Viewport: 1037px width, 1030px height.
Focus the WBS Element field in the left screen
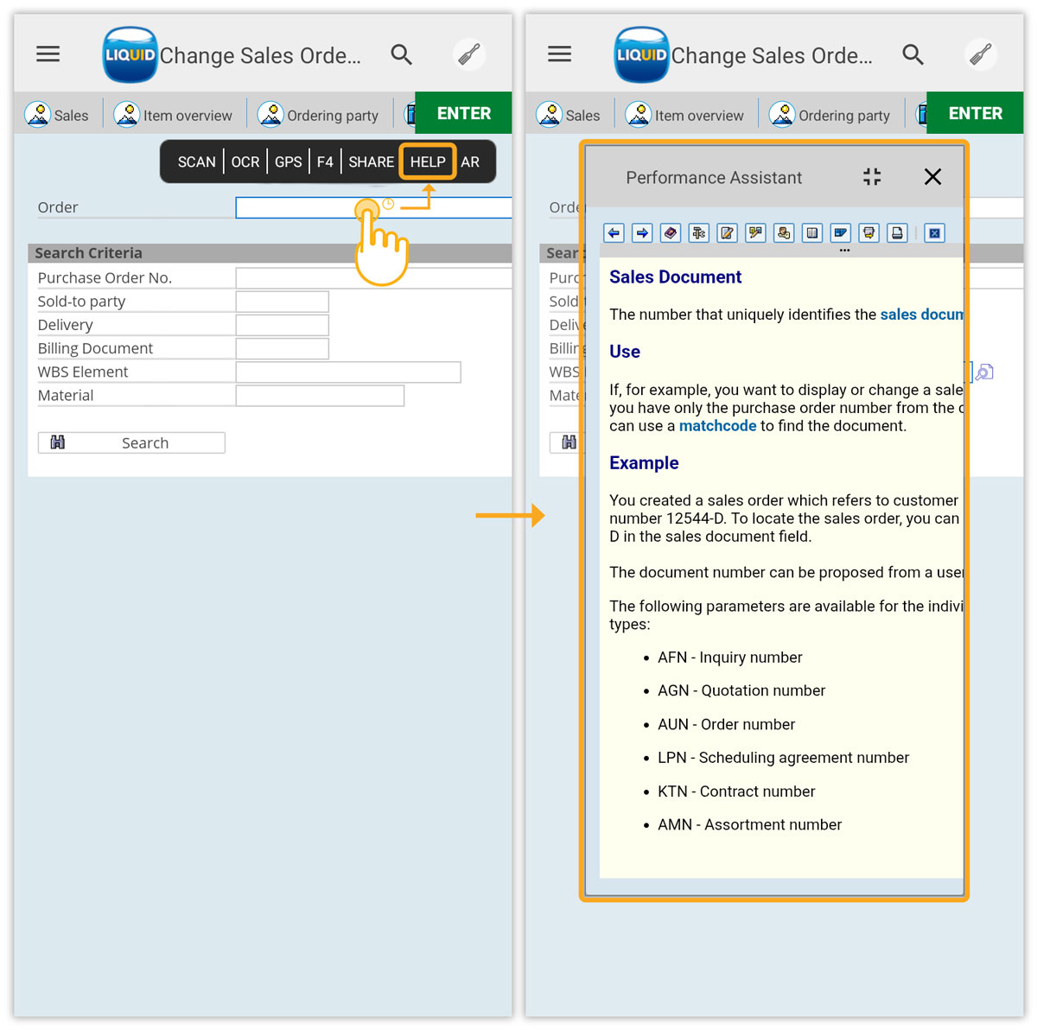pos(348,372)
